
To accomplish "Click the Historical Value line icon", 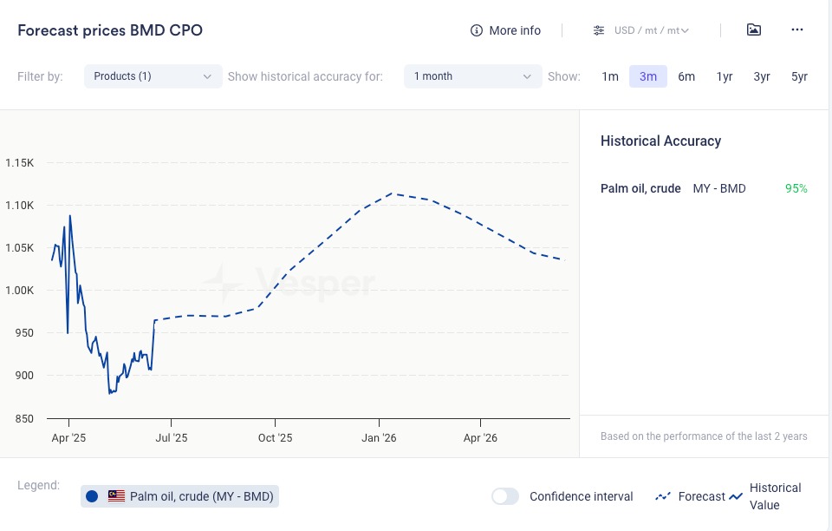I will [x=736, y=496].
